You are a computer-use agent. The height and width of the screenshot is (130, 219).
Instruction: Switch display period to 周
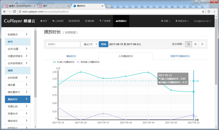coord(195,44)
